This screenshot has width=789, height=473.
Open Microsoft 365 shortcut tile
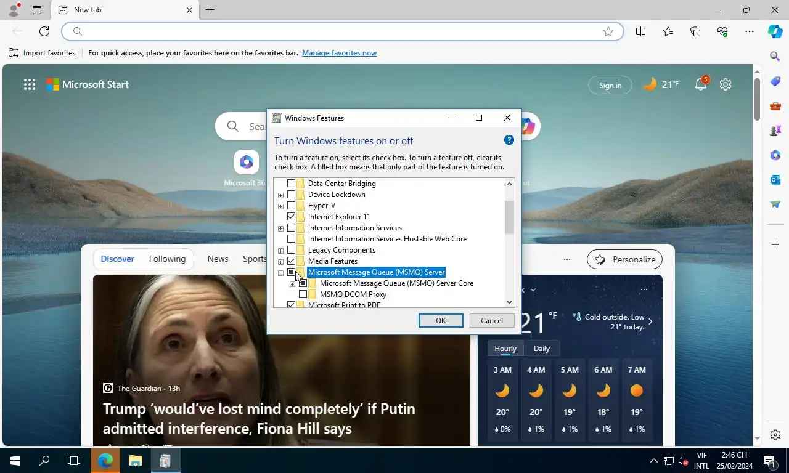pos(247,162)
